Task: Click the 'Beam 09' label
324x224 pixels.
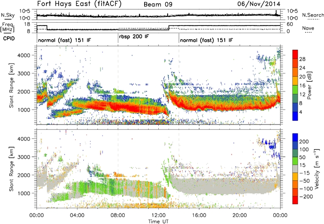Action: 158,4
